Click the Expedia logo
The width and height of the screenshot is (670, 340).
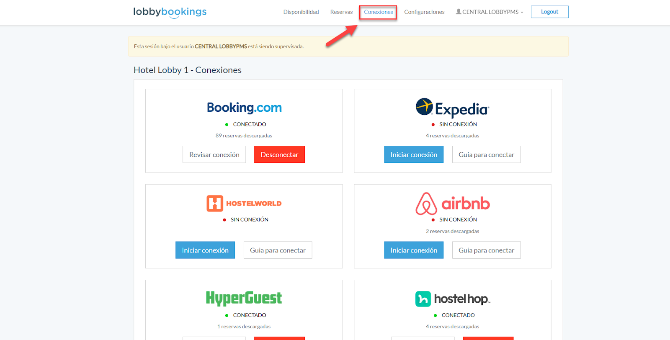point(452,108)
